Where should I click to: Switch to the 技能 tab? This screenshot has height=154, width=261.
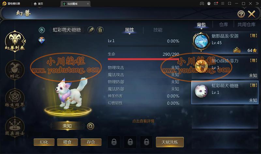[158, 30]
